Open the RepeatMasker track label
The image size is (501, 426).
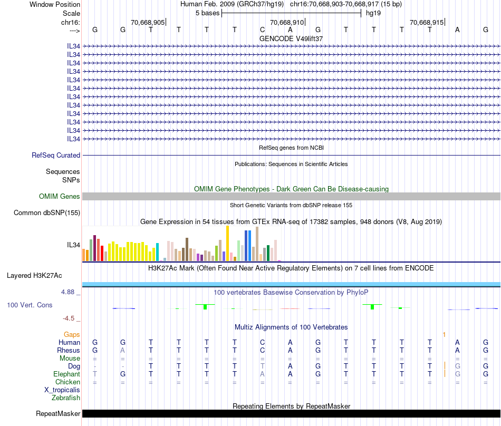pos(58,413)
